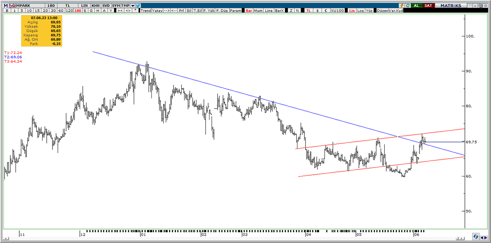Click the T.Sil delete all button
Viewport: 491px width, 243px height.
point(198,11)
